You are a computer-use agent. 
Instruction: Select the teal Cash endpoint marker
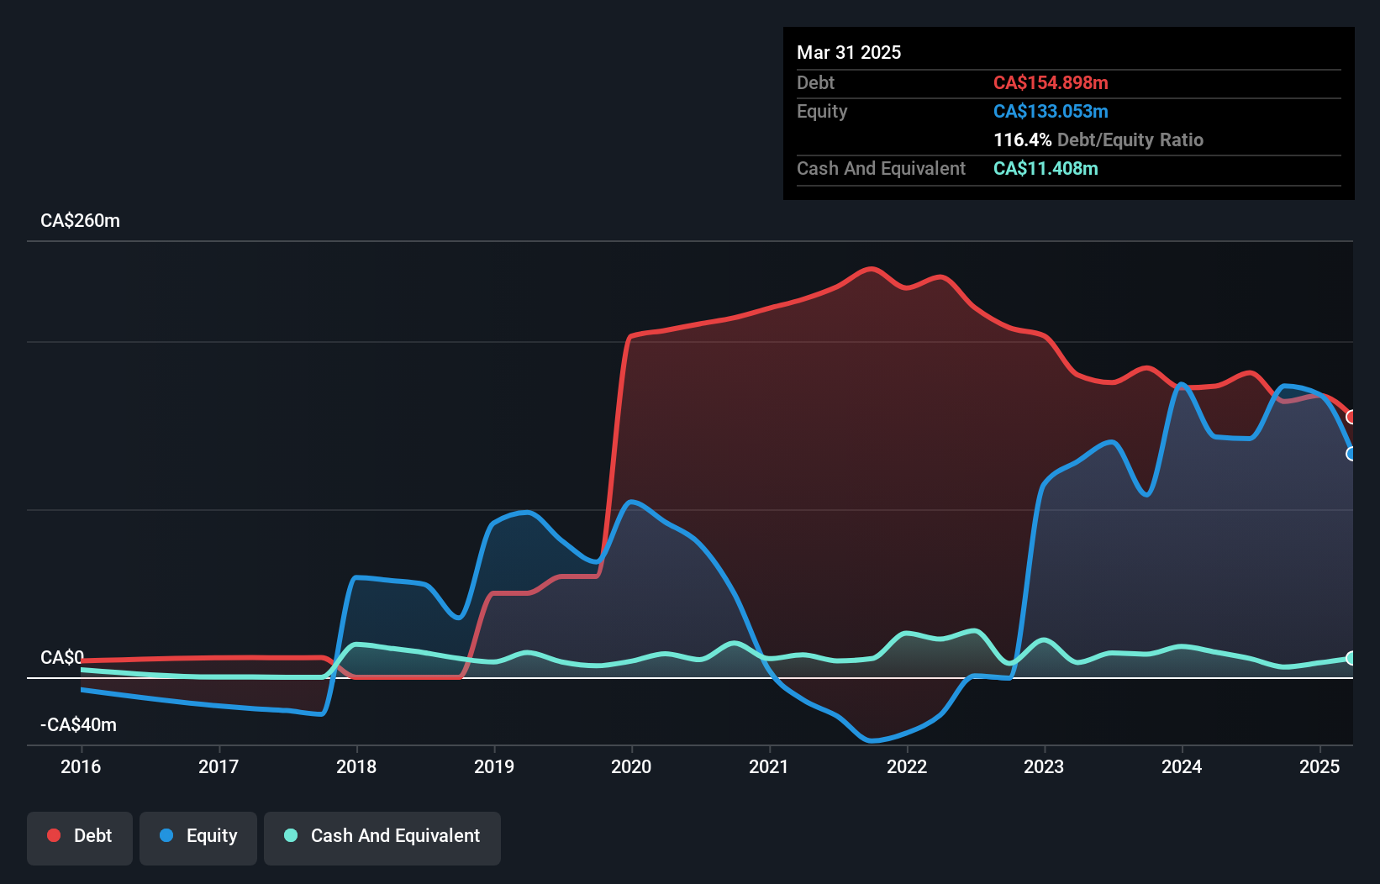1351,658
